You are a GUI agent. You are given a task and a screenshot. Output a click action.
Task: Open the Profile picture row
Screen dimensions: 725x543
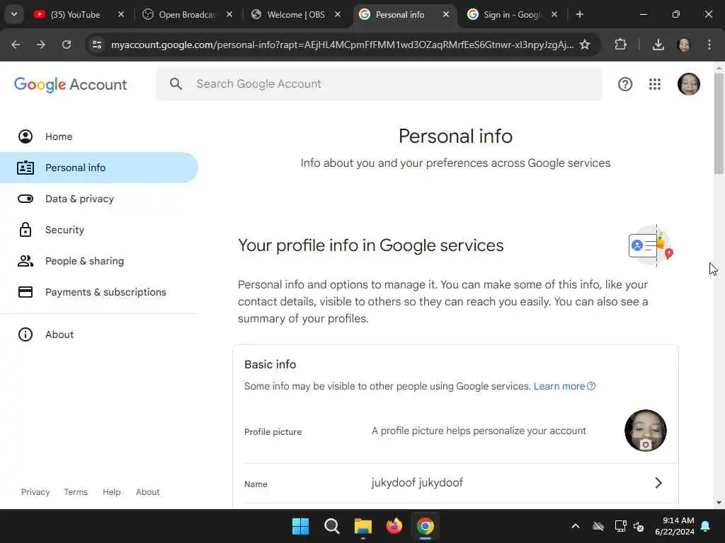pyautogui.click(x=455, y=431)
